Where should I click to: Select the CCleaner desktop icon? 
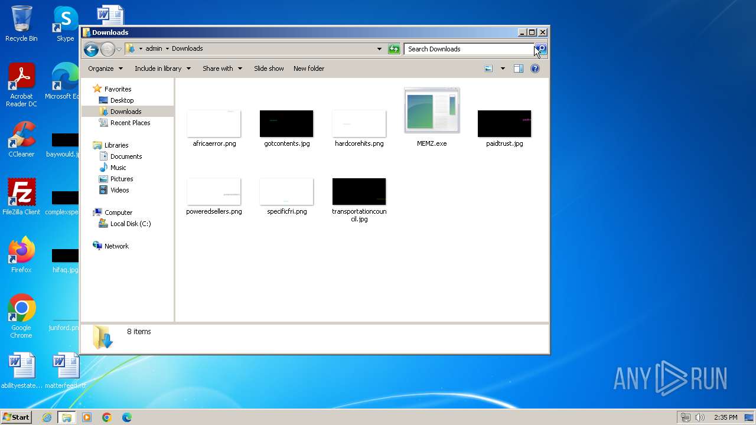pyautogui.click(x=21, y=139)
